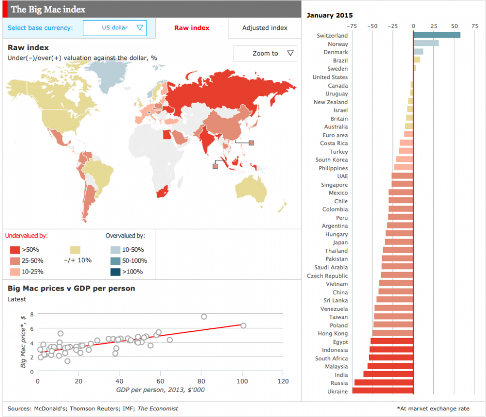
Task: Click the Norway country label
Action: pos(337,44)
